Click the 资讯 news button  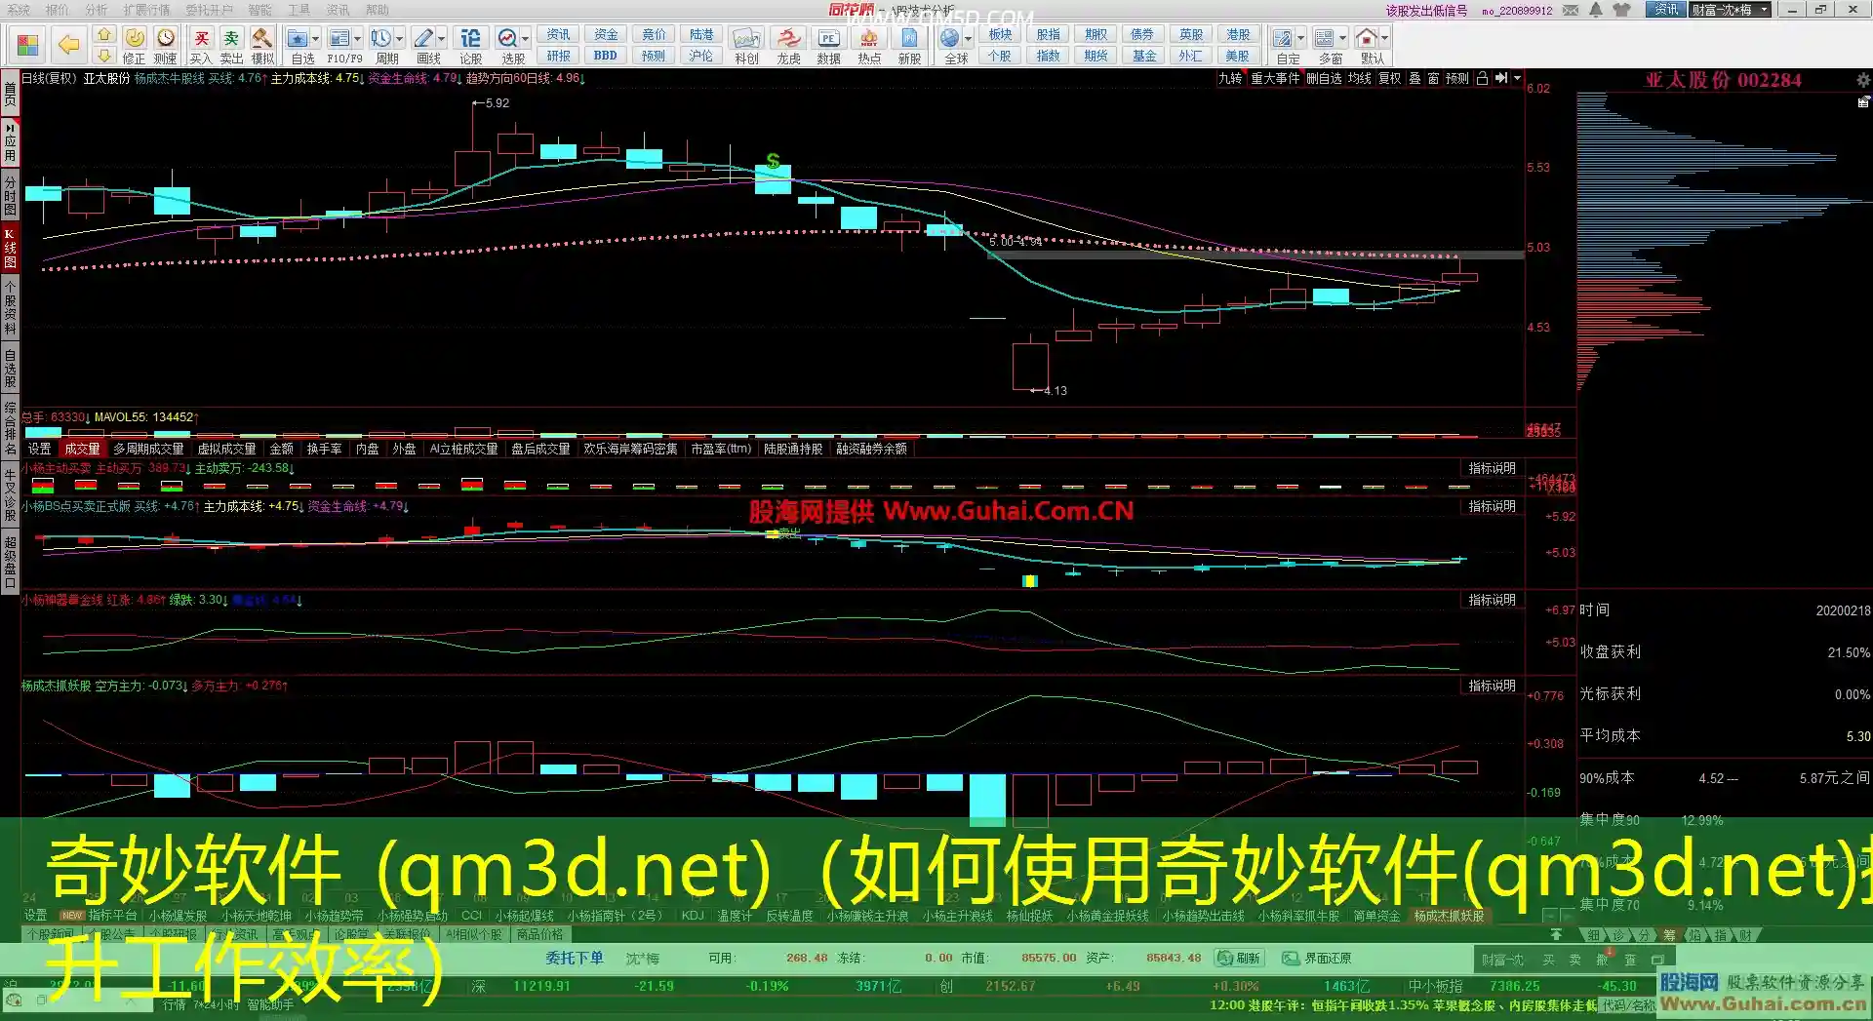tap(558, 35)
